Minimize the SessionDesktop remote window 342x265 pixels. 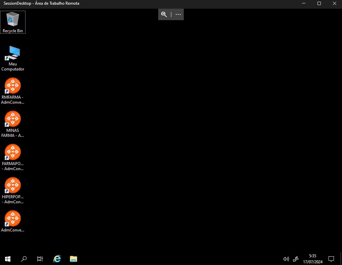click(304, 3)
